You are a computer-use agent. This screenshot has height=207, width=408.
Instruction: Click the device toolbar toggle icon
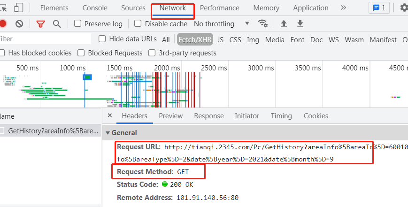pyautogui.click(x=19, y=8)
